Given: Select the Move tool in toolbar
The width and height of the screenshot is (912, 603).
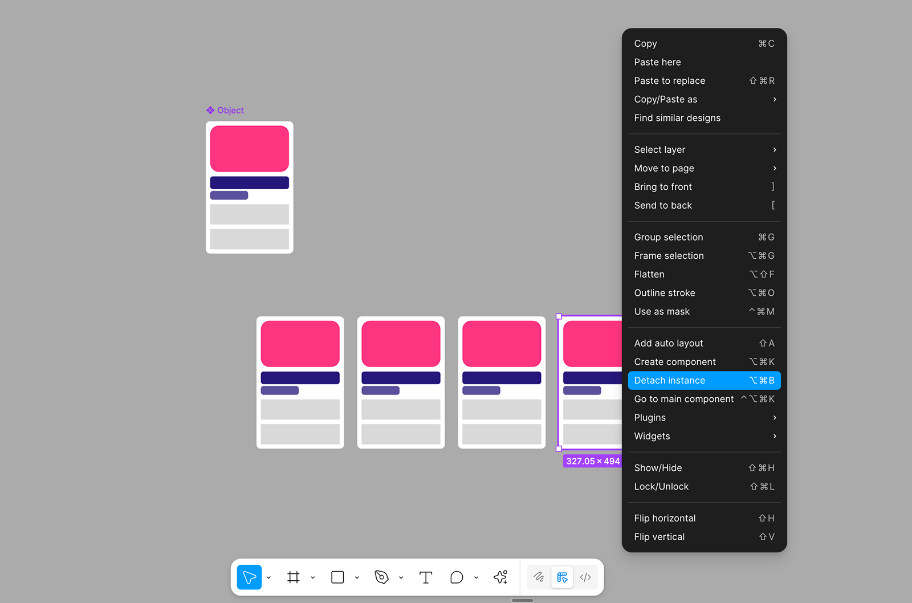Looking at the screenshot, I should [250, 577].
